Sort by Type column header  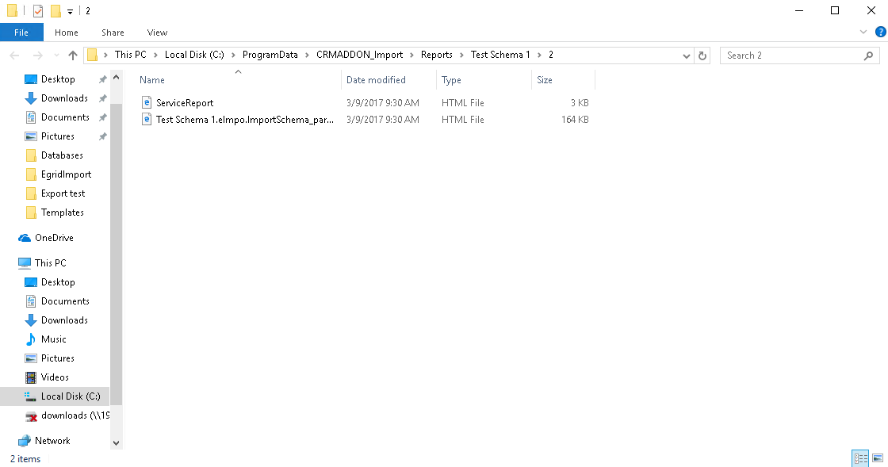tap(484, 80)
